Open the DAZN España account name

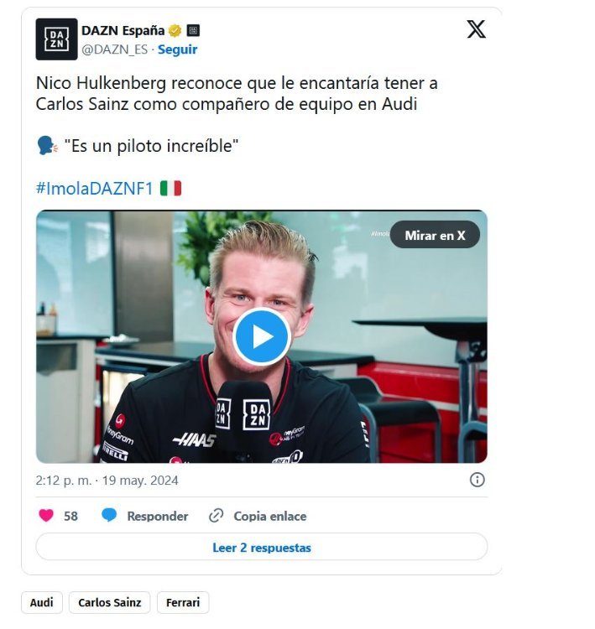(x=123, y=30)
